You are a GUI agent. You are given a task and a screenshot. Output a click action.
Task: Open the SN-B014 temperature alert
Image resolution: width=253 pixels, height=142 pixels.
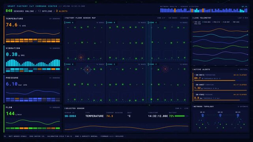pos(220,77)
